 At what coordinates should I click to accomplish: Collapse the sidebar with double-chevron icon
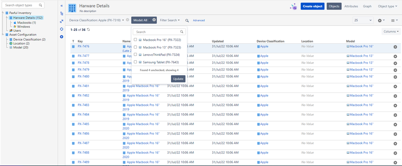[62, 5]
